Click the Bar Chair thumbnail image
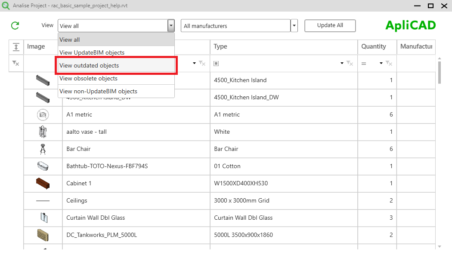 [x=43, y=149]
